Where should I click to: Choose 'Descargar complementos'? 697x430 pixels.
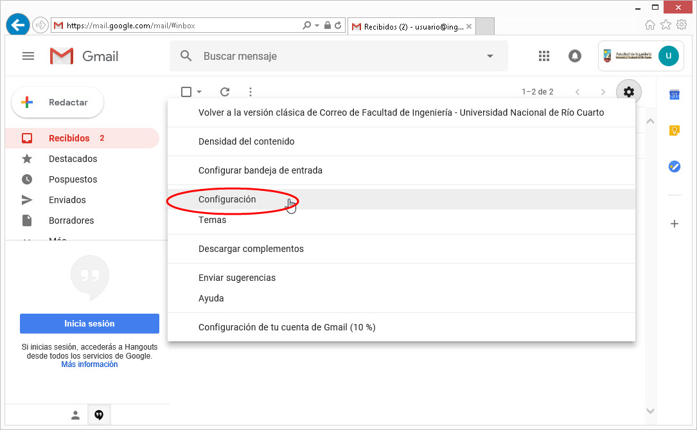(x=401, y=249)
